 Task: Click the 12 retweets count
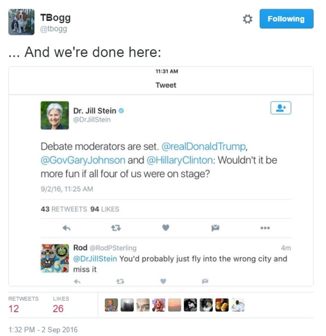[14, 309]
